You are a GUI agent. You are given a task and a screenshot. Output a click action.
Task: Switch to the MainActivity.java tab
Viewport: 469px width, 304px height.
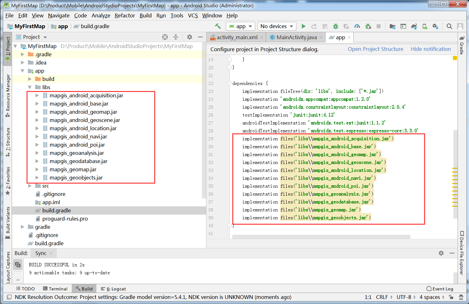tap(296, 37)
